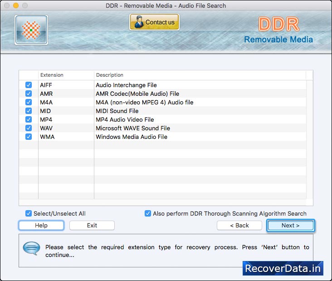332x281 pixels.
Task: Select the AMR extension text
Action: point(46,94)
